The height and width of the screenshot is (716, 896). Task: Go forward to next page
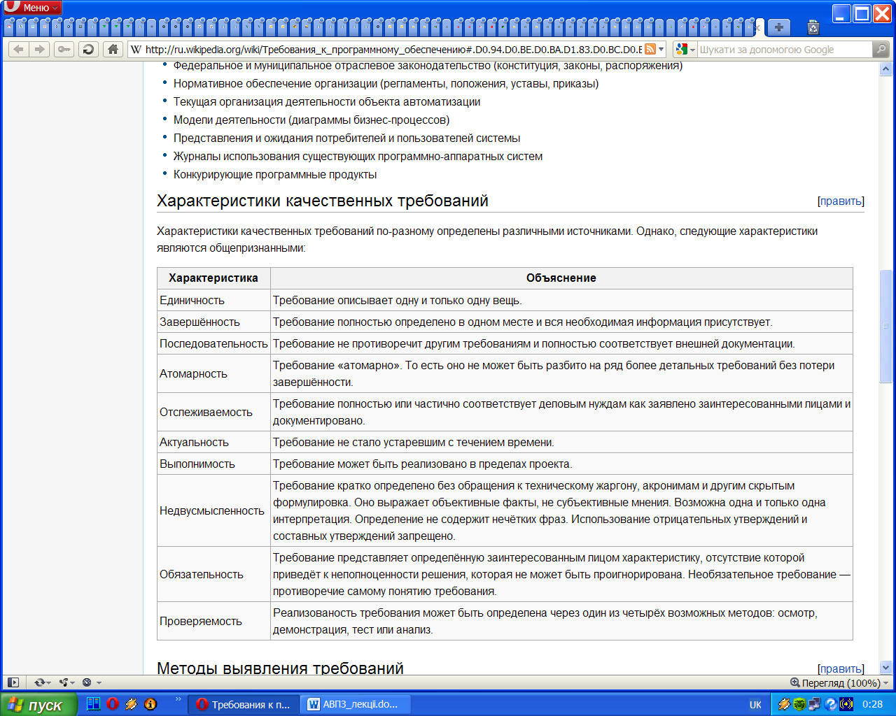click(39, 49)
